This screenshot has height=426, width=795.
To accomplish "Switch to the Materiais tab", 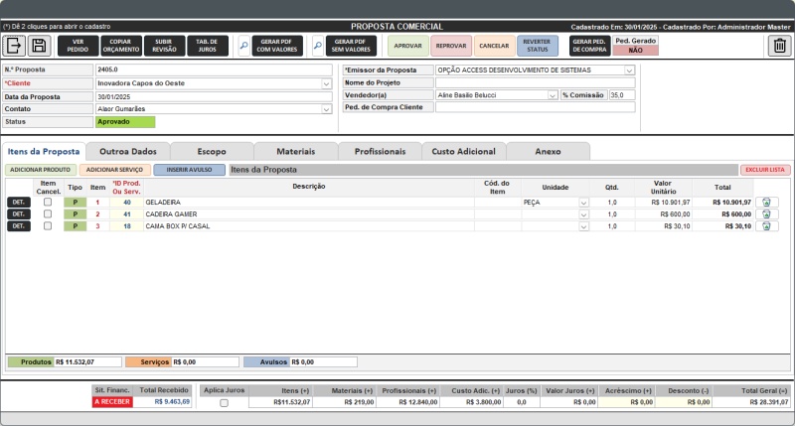I will click(296, 151).
